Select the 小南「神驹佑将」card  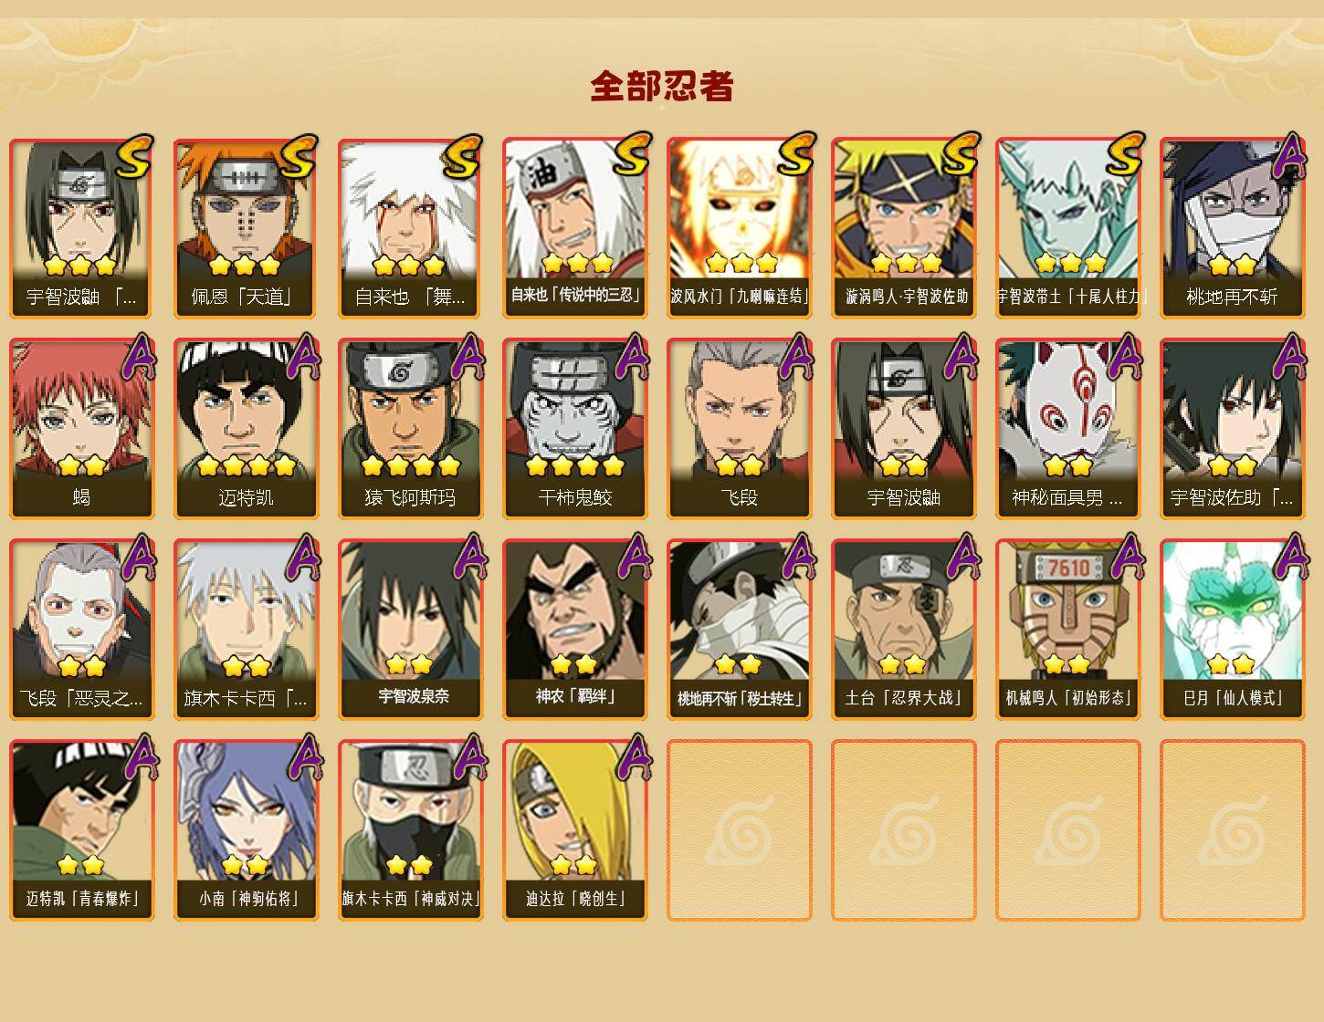(247, 830)
